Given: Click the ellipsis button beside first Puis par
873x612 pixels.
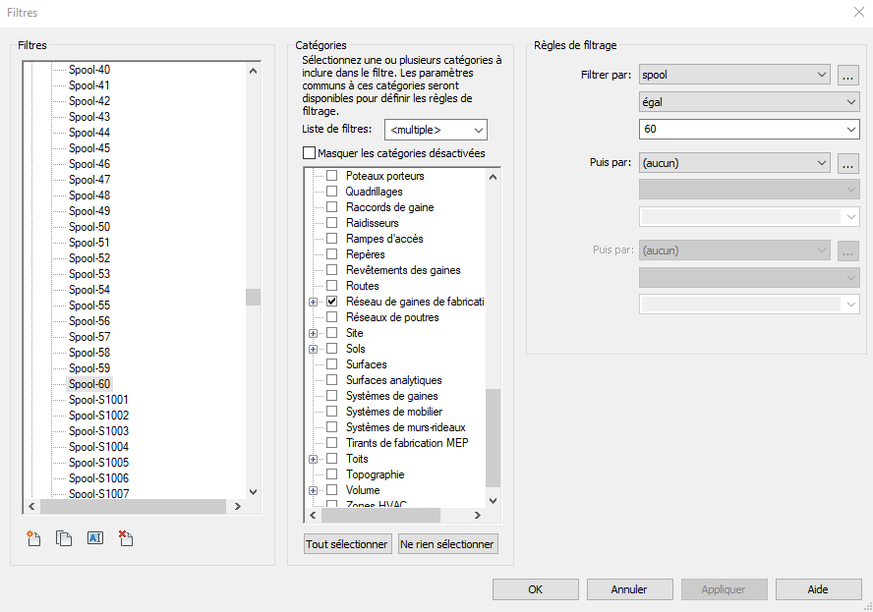Looking at the screenshot, I should [x=848, y=163].
